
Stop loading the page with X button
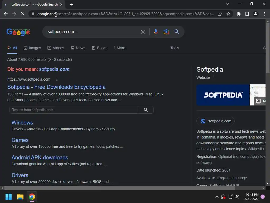23,14
